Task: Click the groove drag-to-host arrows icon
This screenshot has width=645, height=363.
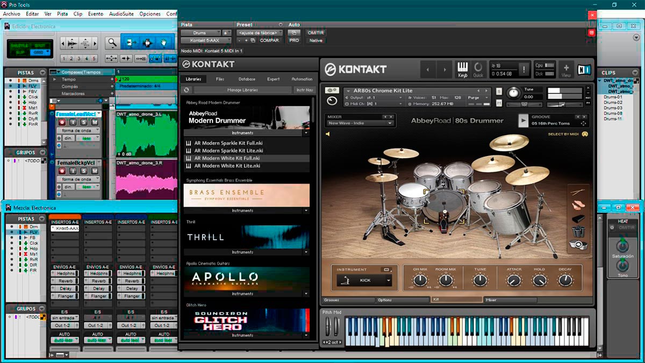Action: pos(584,123)
